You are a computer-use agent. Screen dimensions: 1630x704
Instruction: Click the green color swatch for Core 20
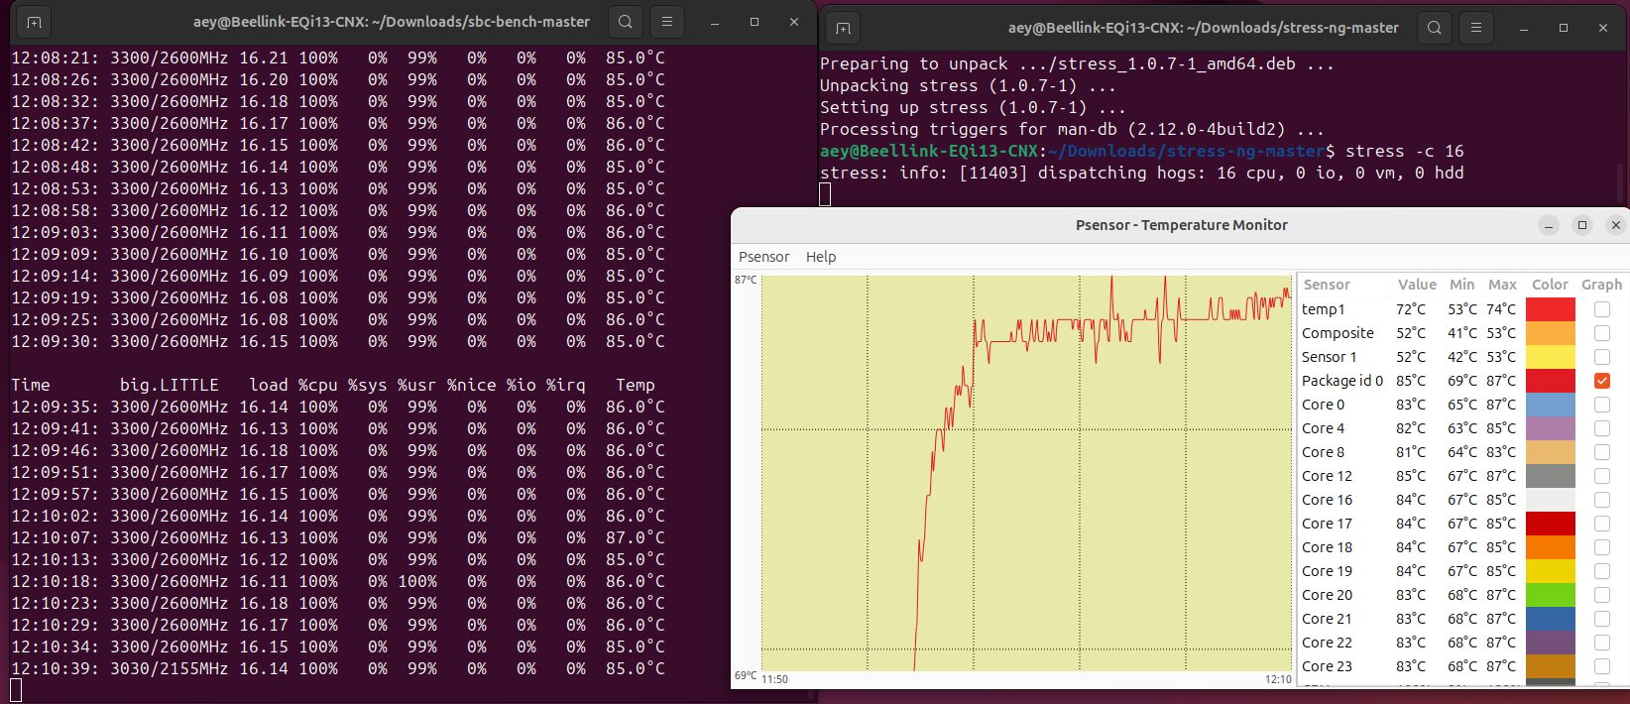[x=1551, y=595]
